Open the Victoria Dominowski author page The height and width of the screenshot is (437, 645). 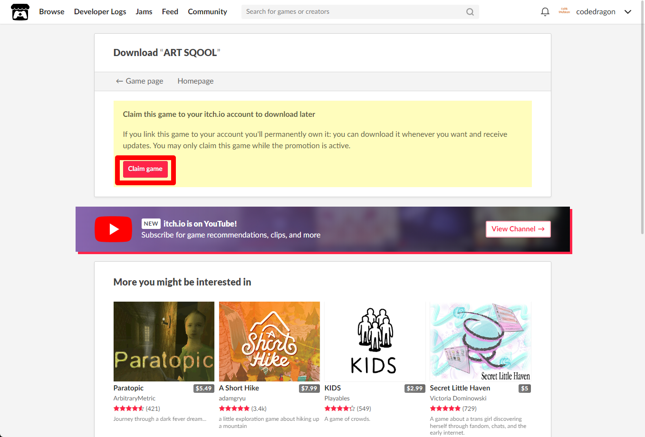tap(458, 399)
